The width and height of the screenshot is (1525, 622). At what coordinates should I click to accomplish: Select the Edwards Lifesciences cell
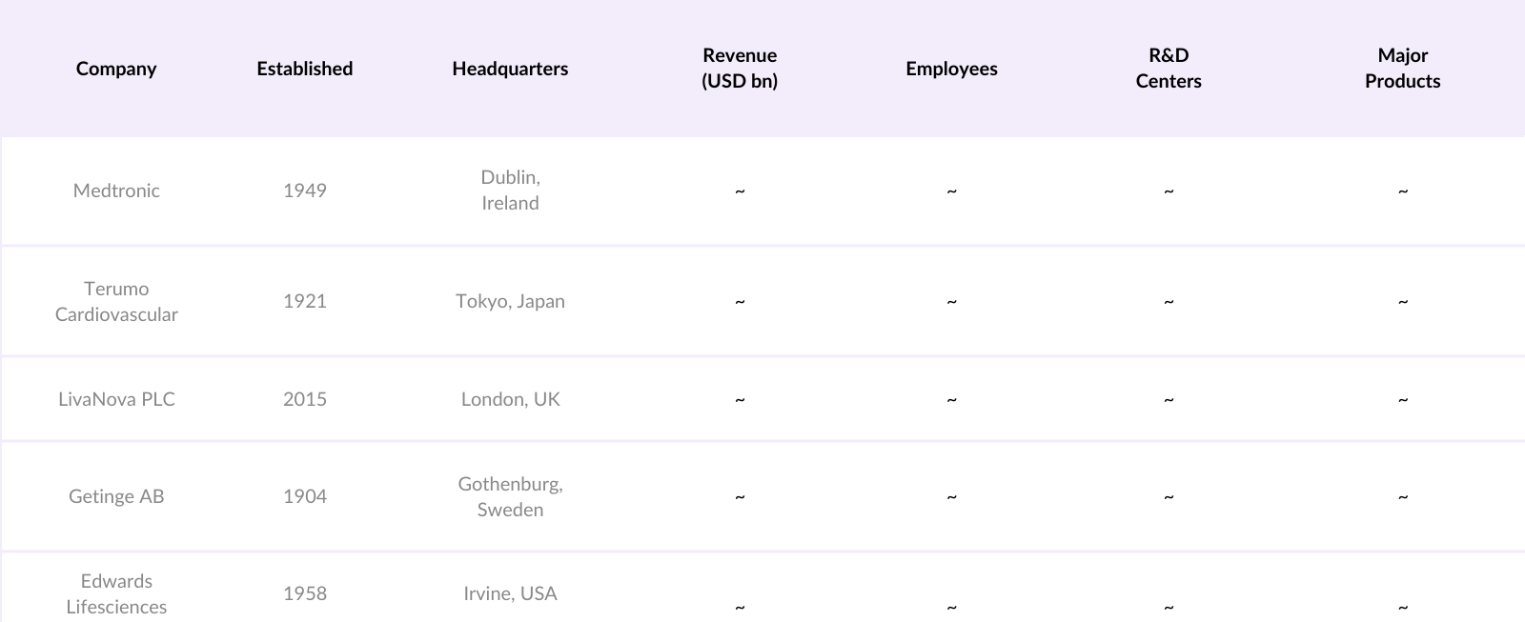coord(116,593)
